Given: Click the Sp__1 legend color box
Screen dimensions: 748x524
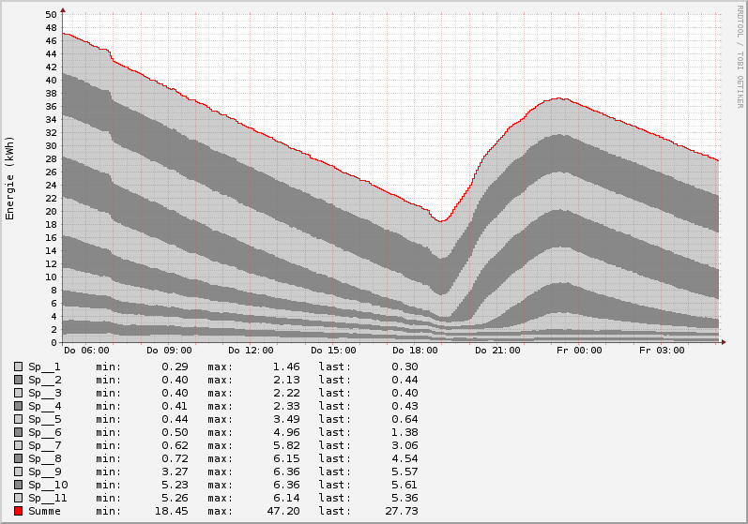Looking at the screenshot, I should 19,367.
